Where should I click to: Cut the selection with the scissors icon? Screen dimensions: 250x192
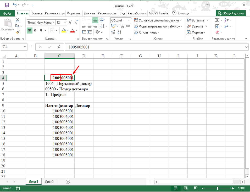click(18, 20)
